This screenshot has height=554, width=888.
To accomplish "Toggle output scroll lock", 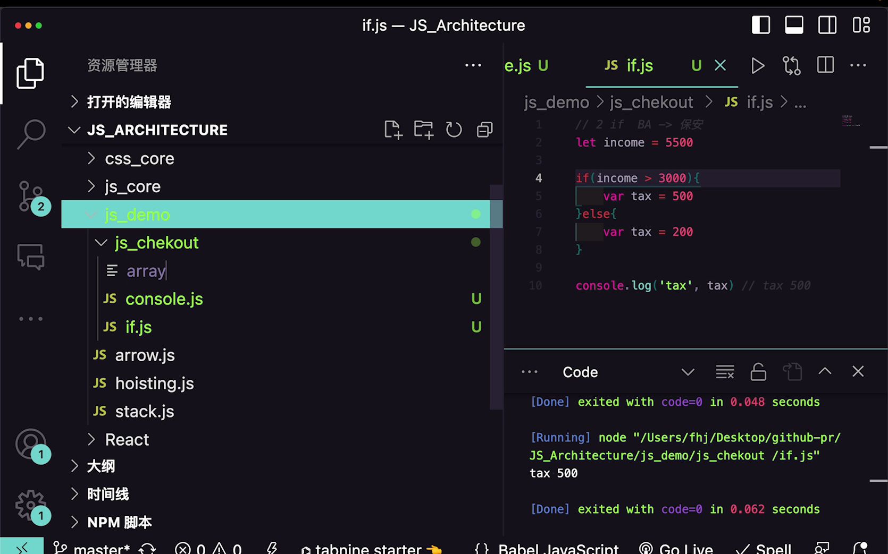I will pos(758,372).
